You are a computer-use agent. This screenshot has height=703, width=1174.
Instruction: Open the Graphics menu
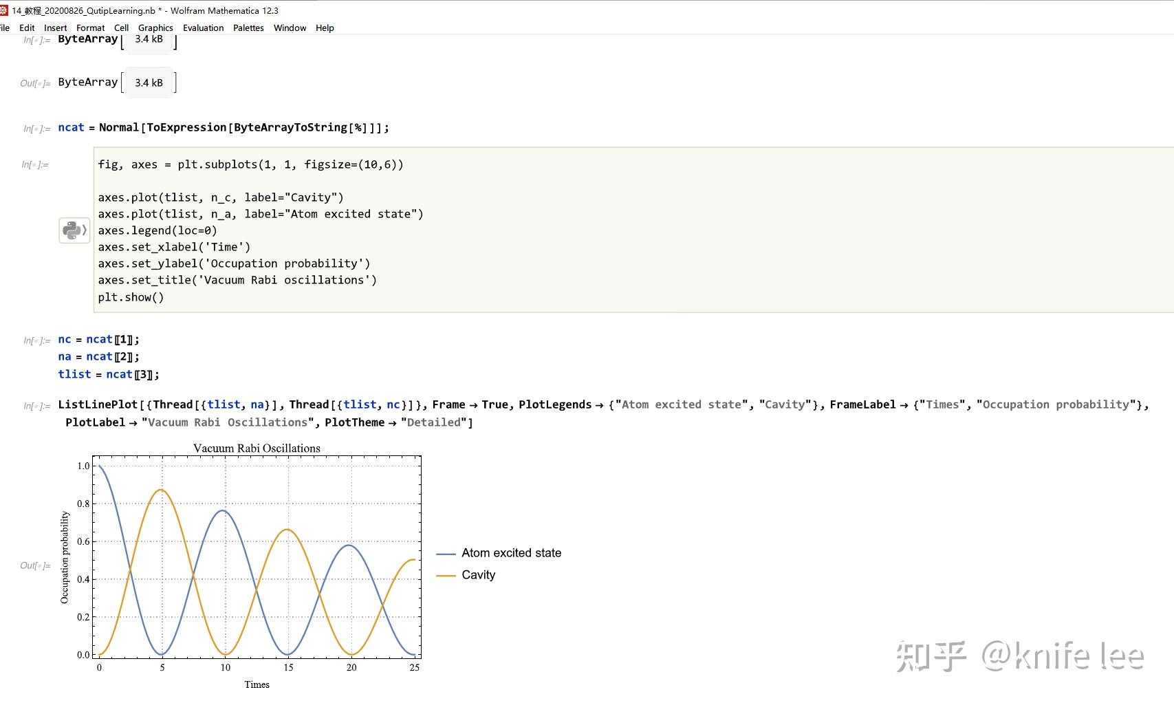156,28
